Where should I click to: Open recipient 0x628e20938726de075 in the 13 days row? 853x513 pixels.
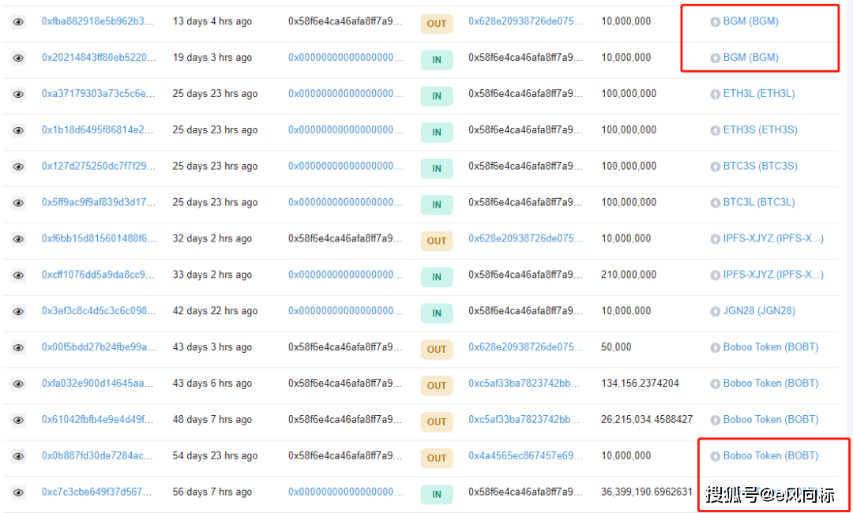525,21
